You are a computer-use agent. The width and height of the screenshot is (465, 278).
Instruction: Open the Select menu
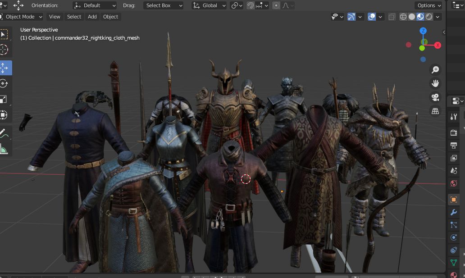(74, 17)
